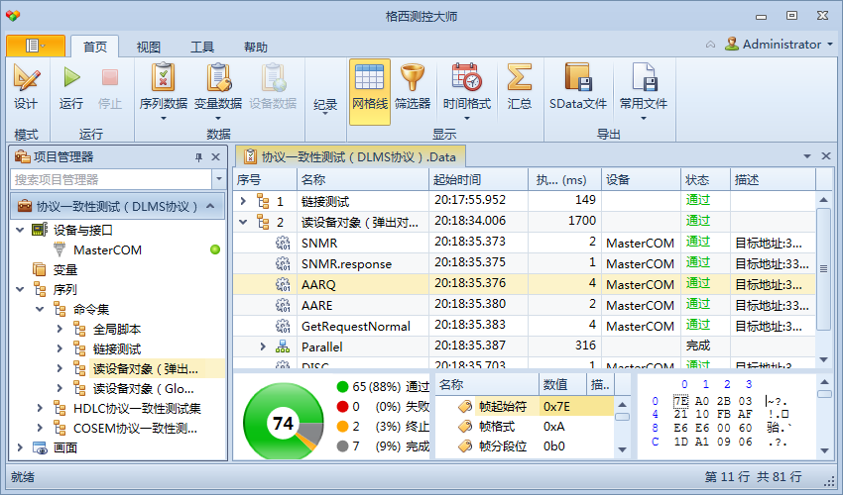This screenshot has width=843, height=495.
Task: Click the orange 终止 legend dot
Action: (342, 427)
